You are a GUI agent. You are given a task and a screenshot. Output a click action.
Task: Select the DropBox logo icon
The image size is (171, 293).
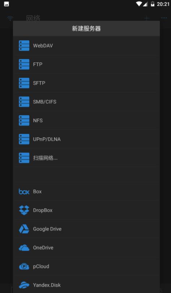coord(24,210)
